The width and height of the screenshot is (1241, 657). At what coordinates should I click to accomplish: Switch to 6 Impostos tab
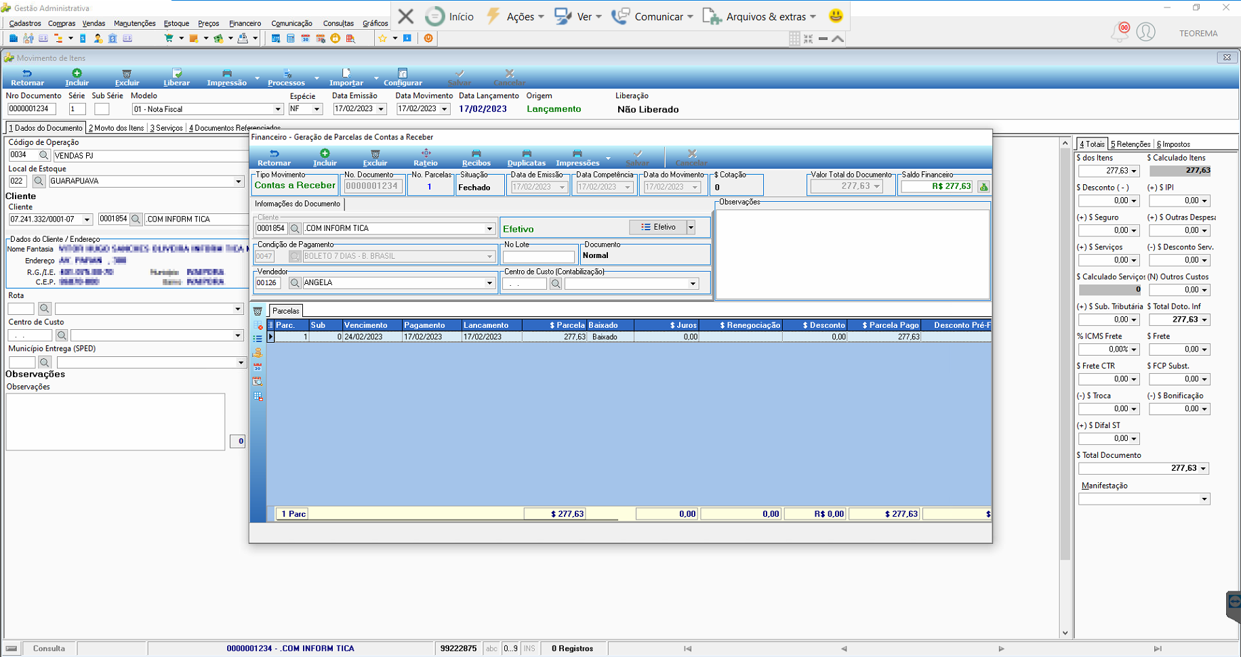click(1174, 144)
